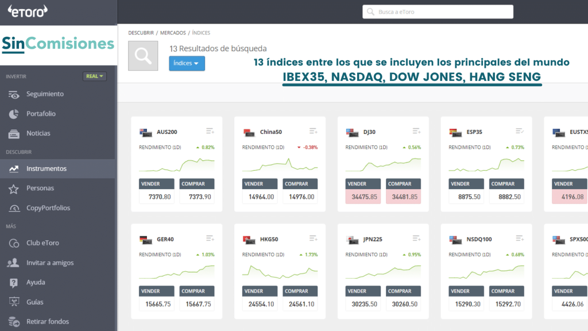
Task: Click the NSDQ100 flag icon
Action: point(455,240)
